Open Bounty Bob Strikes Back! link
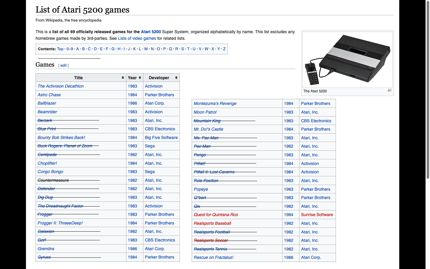Screen dimensions: 430x269 pos(61,137)
